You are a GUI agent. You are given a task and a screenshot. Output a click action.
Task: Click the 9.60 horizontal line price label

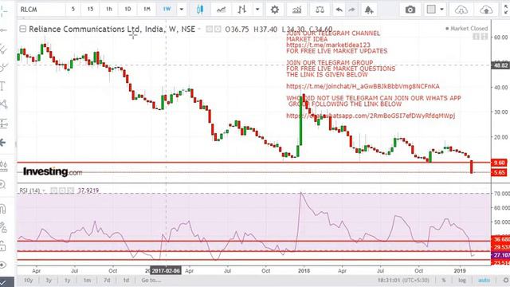500,163
